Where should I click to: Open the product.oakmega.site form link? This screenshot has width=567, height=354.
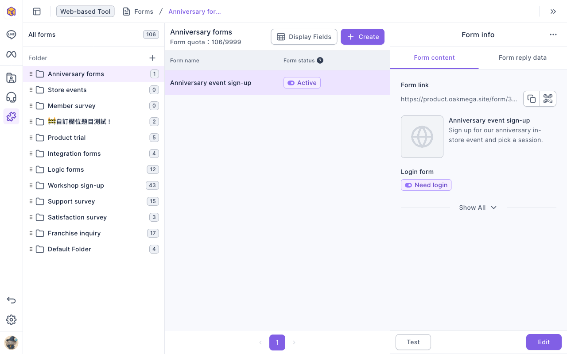(459, 99)
